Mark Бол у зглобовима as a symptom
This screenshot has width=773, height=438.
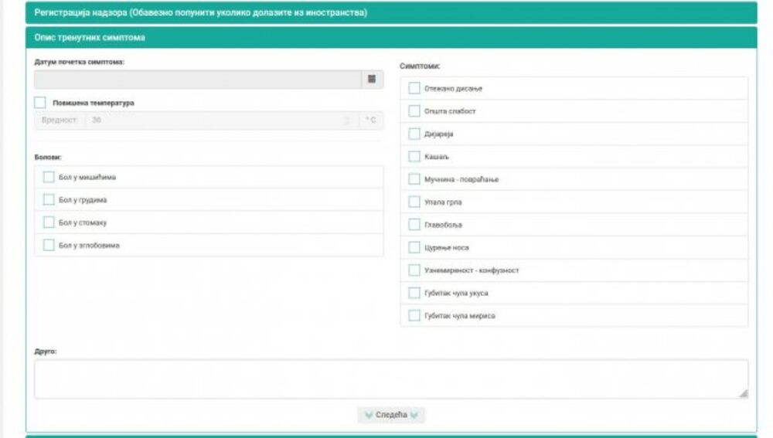pyautogui.click(x=49, y=245)
